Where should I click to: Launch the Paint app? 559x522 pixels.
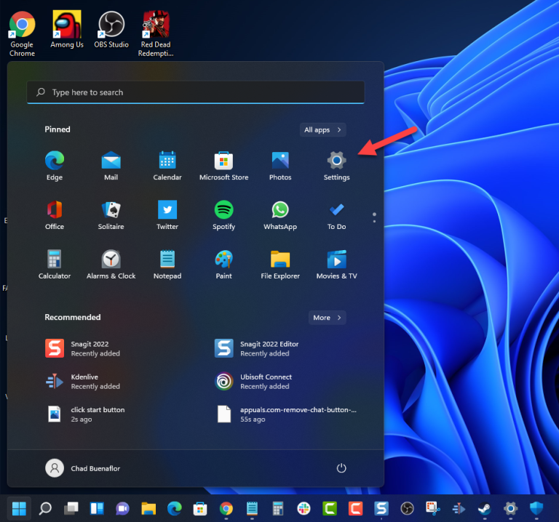coord(223,265)
